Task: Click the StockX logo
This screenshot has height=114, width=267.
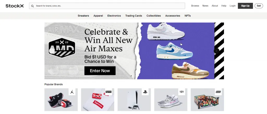Action: point(15,6)
